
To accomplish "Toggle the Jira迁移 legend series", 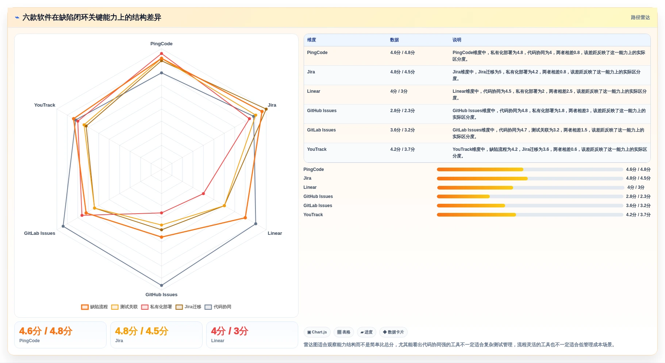I will [x=188, y=307].
